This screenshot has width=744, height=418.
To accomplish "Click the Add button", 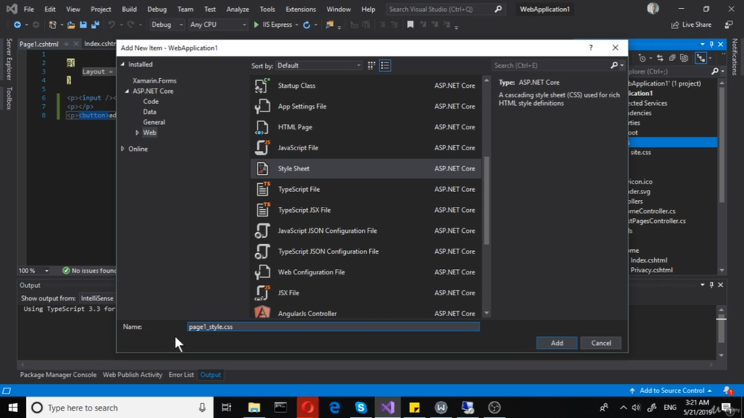I will coord(557,343).
